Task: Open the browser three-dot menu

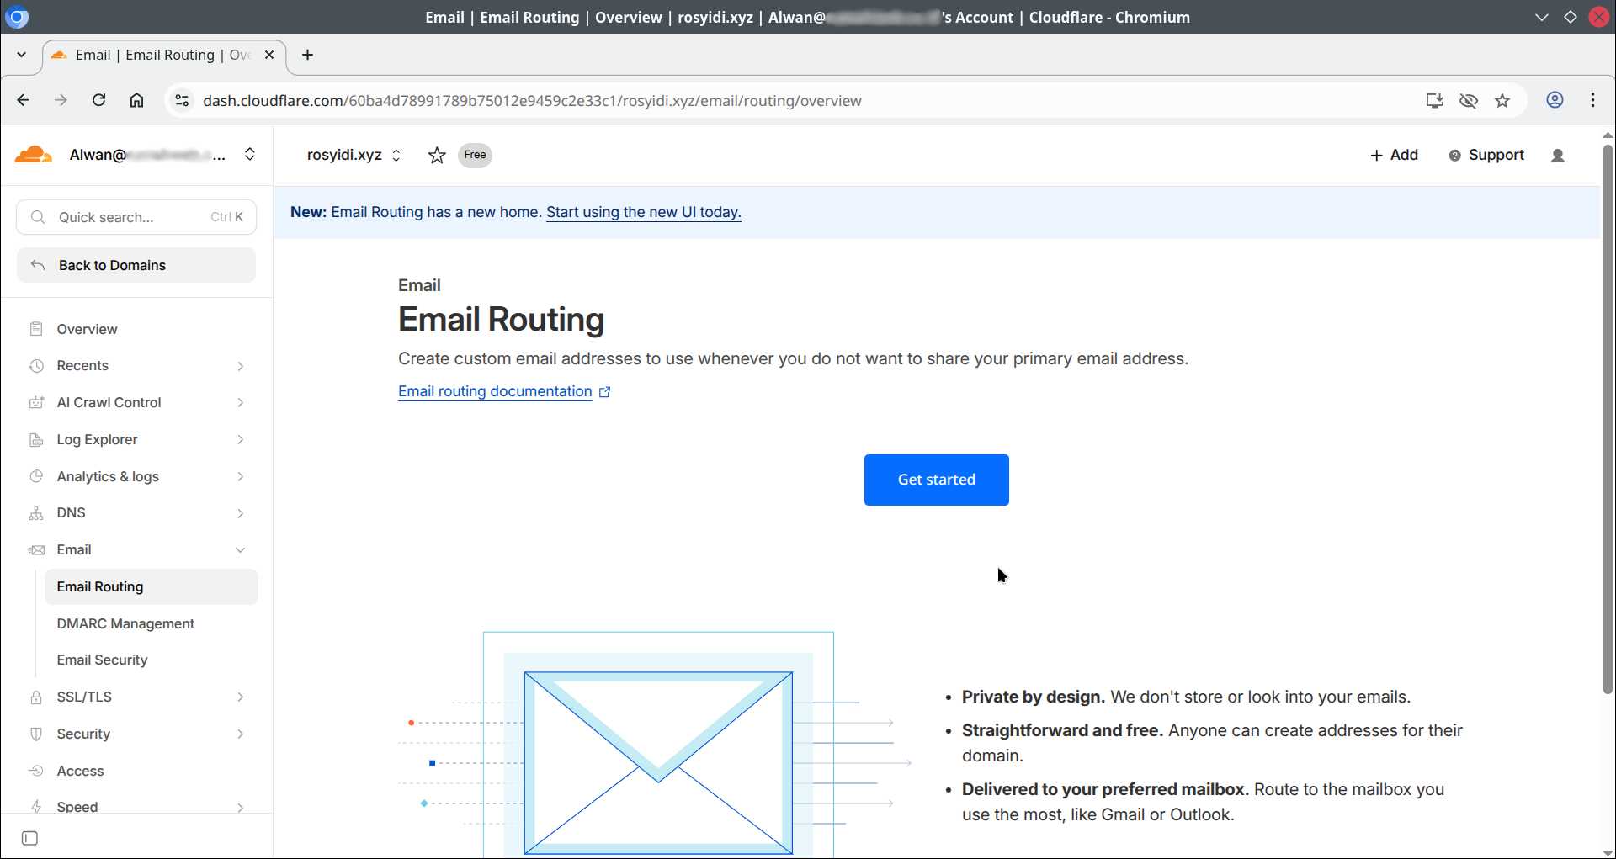Action: (x=1592, y=101)
